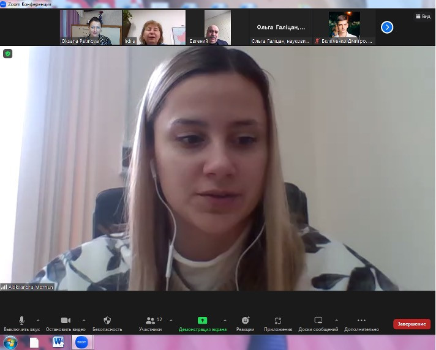This screenshot has width=436, height=350.
Task: Click the red Завершение end button
Action: [x=412, y=324]
